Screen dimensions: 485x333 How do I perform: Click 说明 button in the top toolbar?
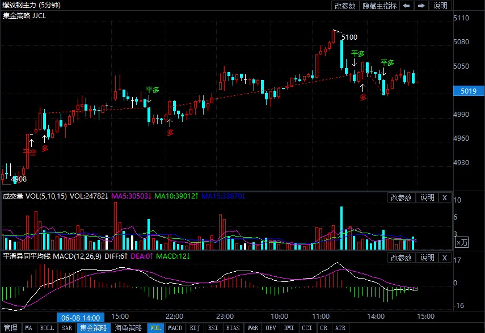click(440, 6)
